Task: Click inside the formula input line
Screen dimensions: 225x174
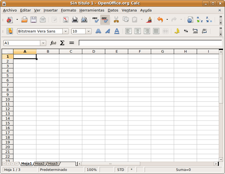Action: coord(149,43)
